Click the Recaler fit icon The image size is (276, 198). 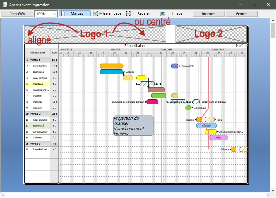(x=128, y=13)
